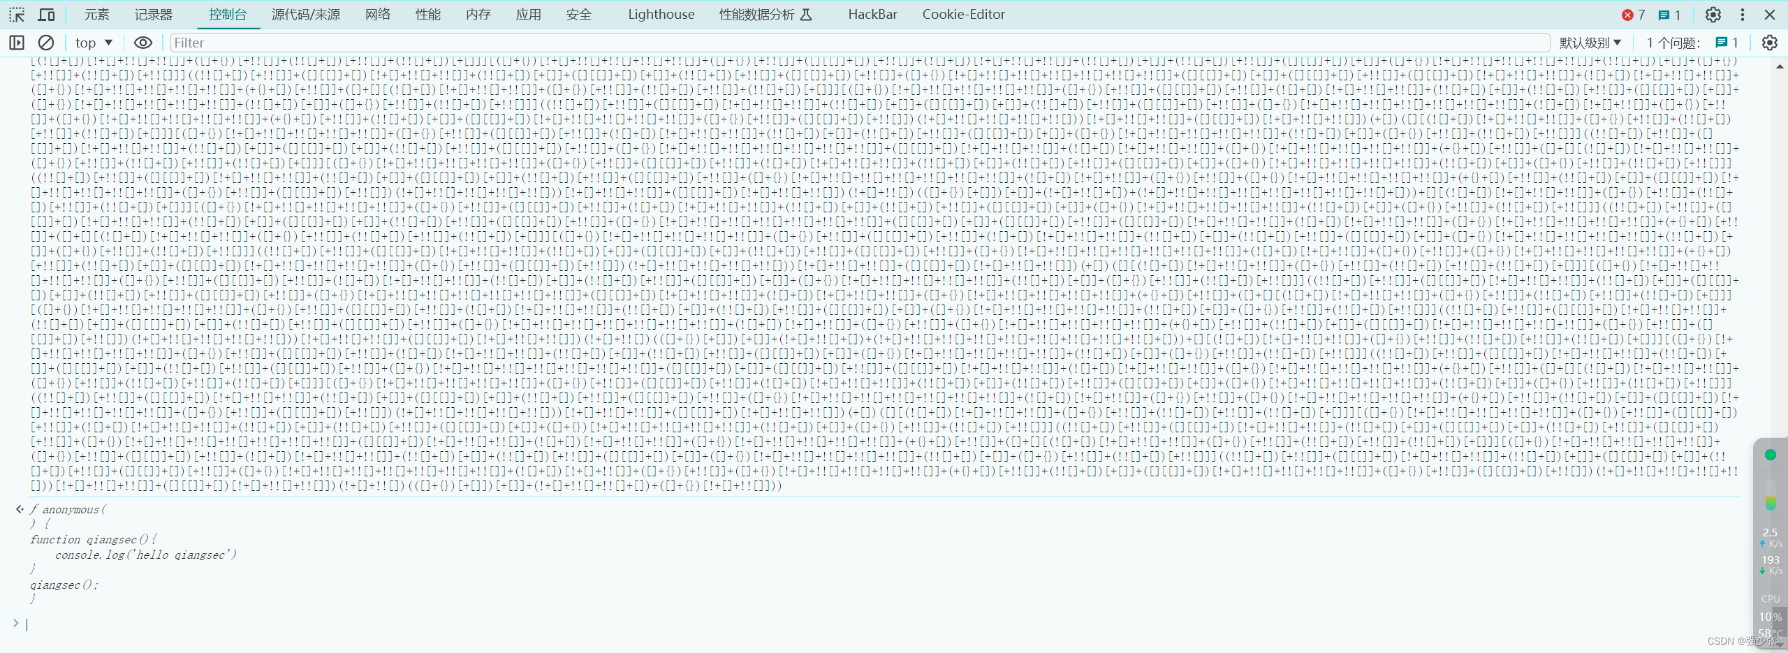Focus the console Filter input field
This screenshot has height=653, width=1788.
[860, 43]
